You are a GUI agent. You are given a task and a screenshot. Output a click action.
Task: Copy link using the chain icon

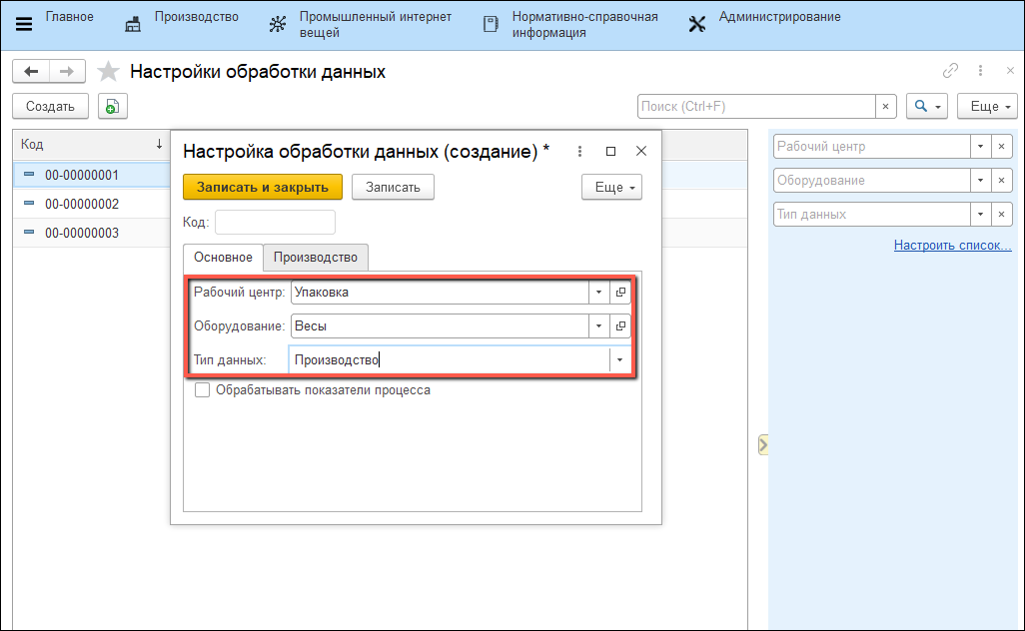(950, 71)
